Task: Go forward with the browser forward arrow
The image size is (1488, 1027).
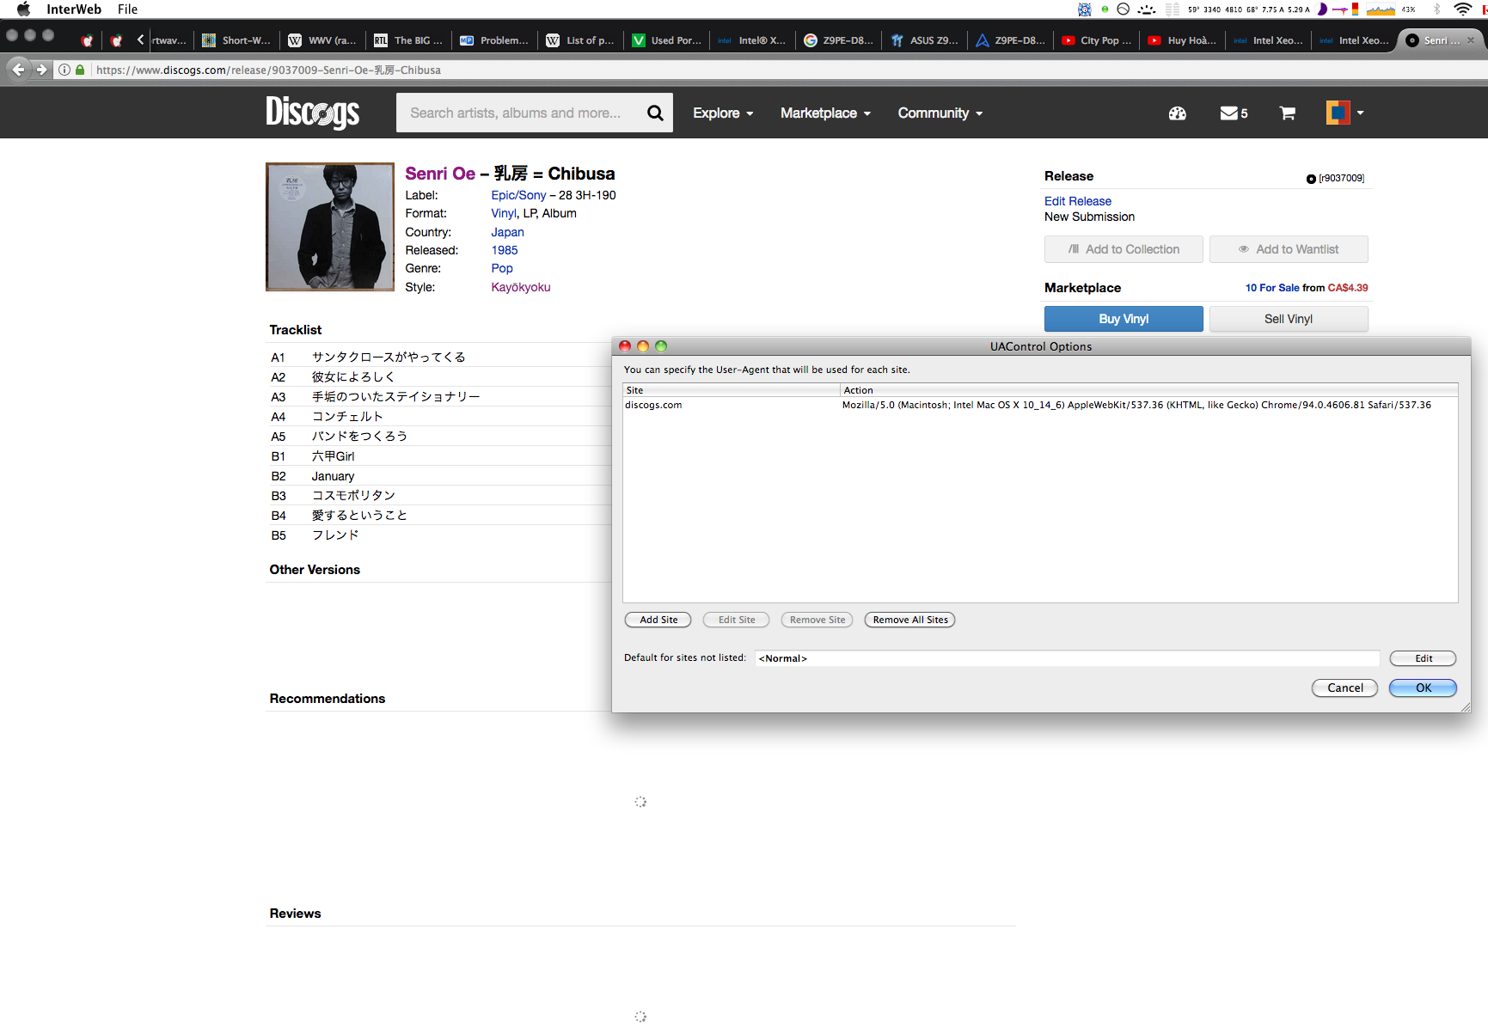Action: [41, 70]
